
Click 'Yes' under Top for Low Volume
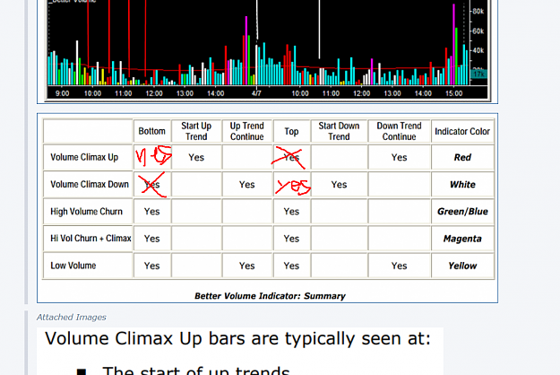pyautogui.click(x=291, y=266)
